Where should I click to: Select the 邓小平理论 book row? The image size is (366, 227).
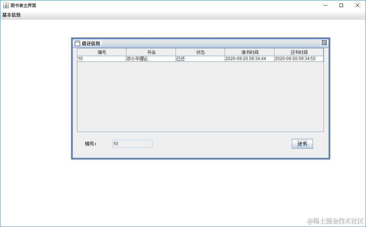151,59
